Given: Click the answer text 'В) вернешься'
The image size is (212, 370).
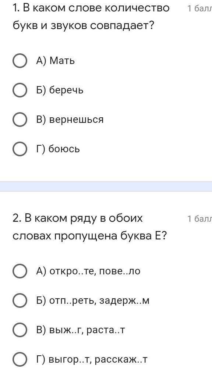Looking at the screenshot, I should coord(70,120).
